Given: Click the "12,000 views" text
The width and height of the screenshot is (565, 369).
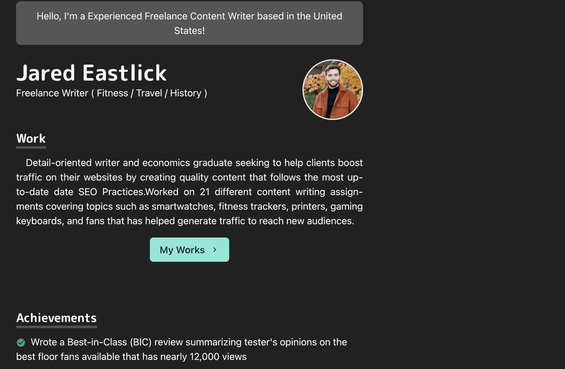Looking at the screenshot, I should (218, 357).
